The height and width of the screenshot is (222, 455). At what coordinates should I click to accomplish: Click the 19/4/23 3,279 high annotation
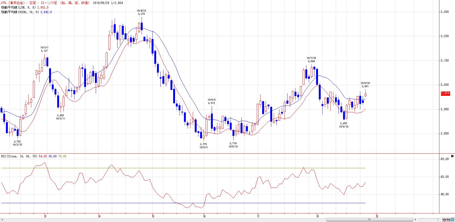tap(142, 12)
